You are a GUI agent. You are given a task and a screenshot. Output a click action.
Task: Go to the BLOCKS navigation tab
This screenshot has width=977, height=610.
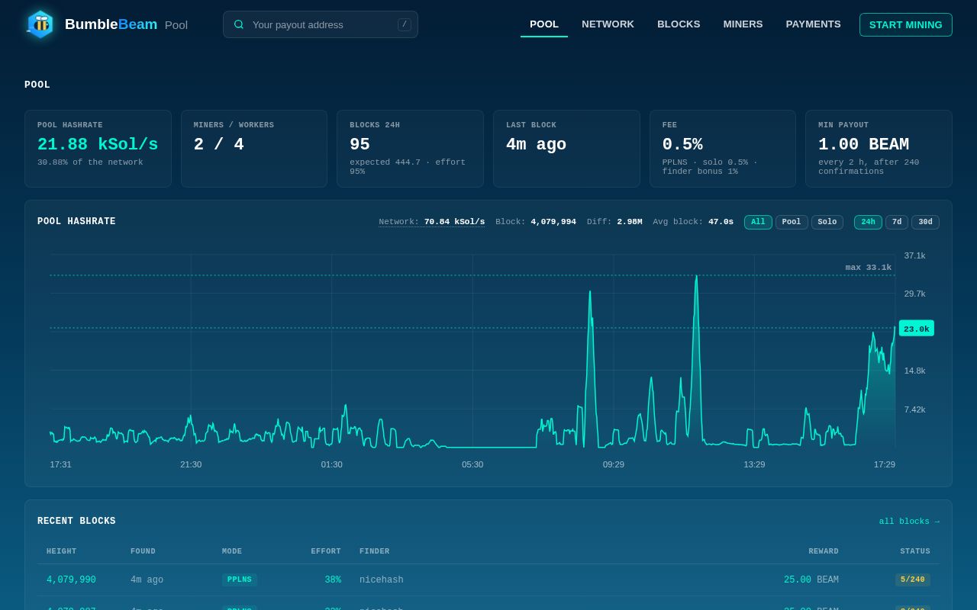(x=679, y=24)
